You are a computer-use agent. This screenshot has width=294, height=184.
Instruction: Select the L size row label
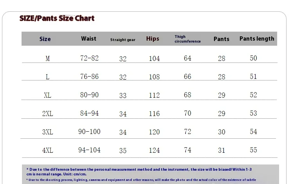pos(47,77)
